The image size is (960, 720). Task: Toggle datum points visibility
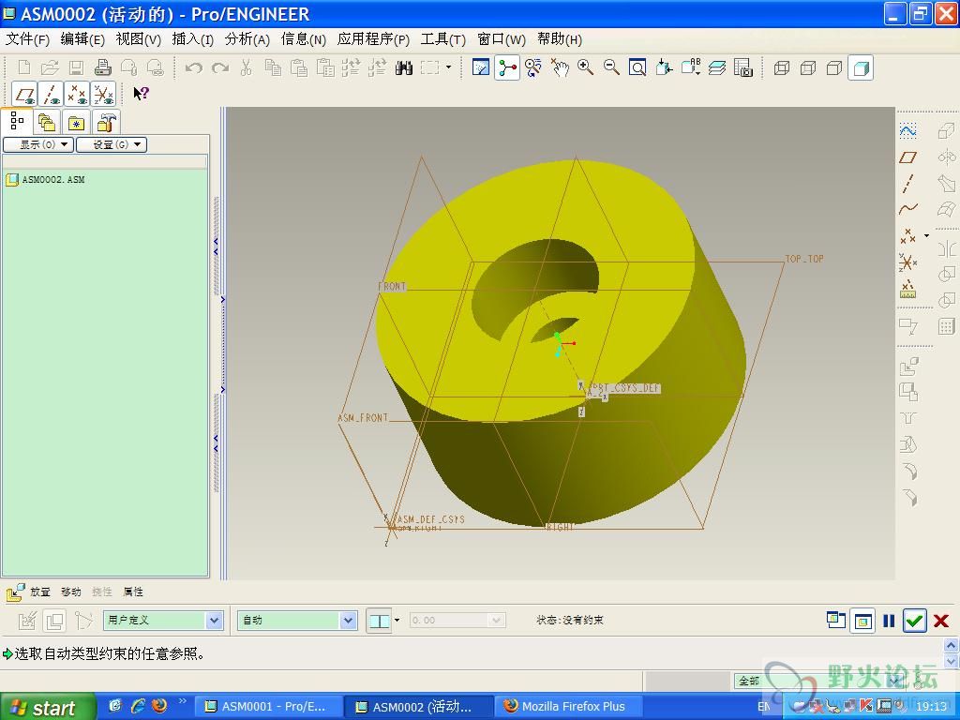click(x=77, y=95)
